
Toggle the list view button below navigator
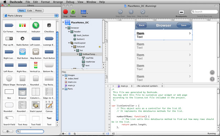[x=69, y=134]
